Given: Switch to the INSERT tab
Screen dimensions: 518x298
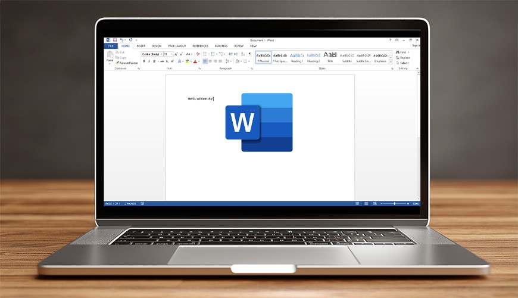Looking at the screenshot, I should tap(141, 46).
